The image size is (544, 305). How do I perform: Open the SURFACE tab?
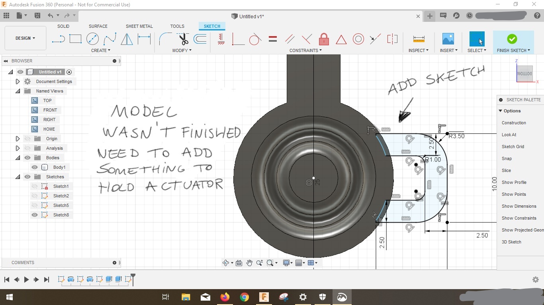click(98, 26)
